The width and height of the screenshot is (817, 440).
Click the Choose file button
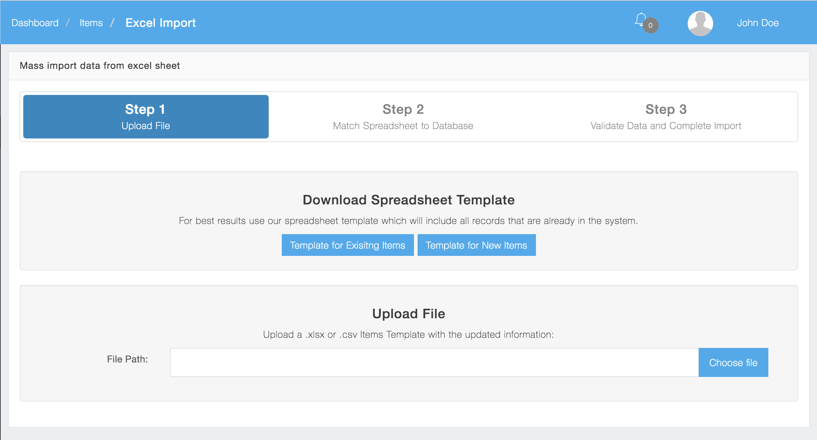[x=733, y=362]
